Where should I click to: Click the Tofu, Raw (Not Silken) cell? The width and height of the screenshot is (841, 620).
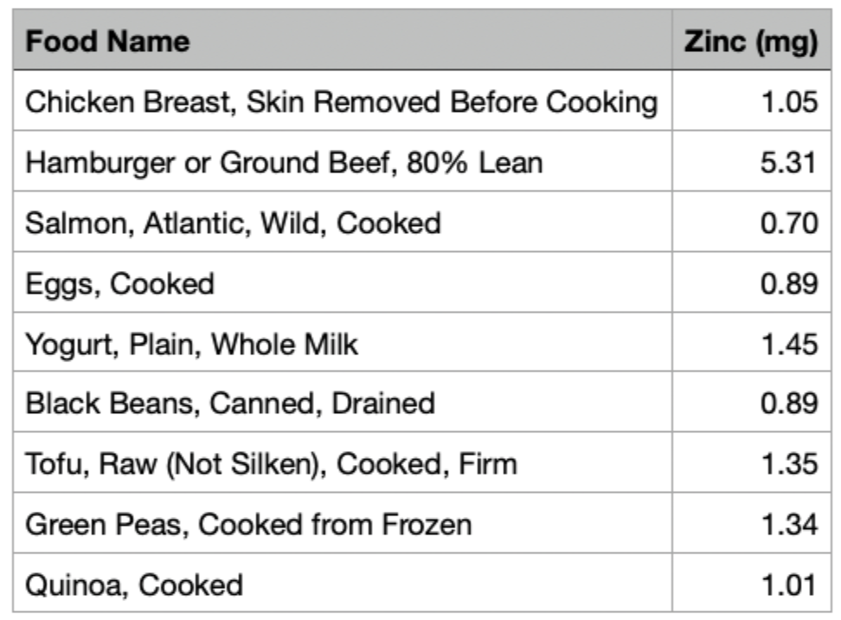(x=342, y=462)
